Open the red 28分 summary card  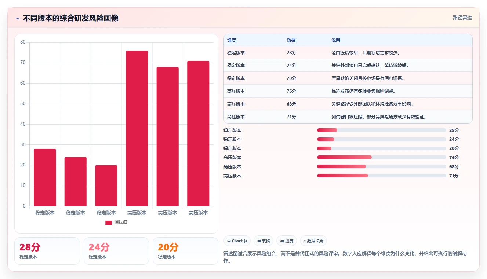click(x=47, y=251)
